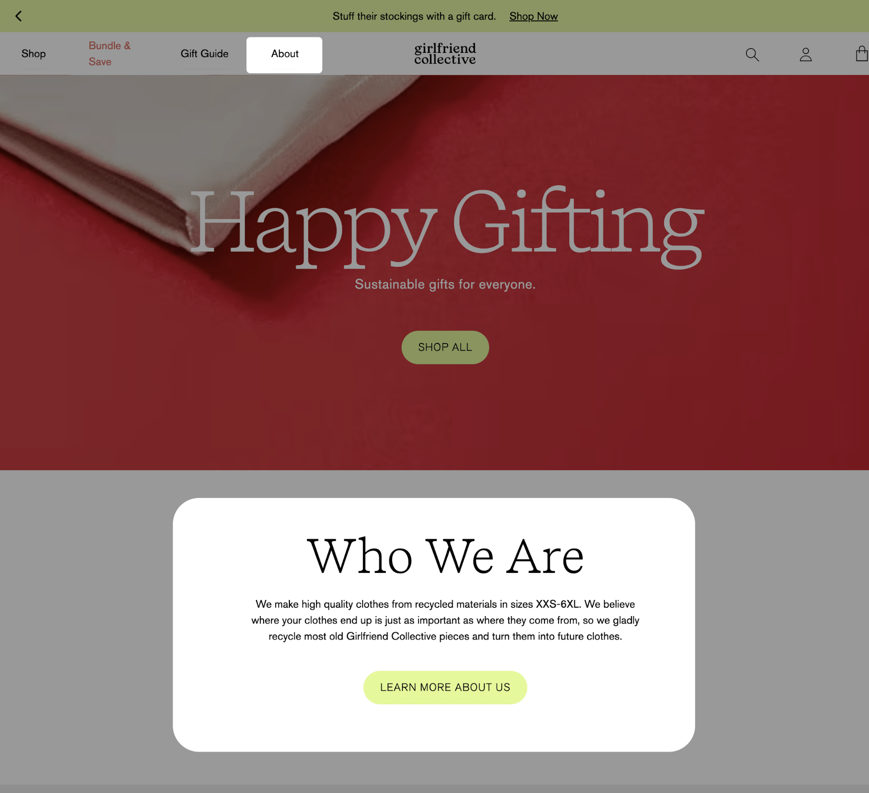Toggle the promotional banner visibility
This screenshot has height=793, width=869.
pos(18,16)
